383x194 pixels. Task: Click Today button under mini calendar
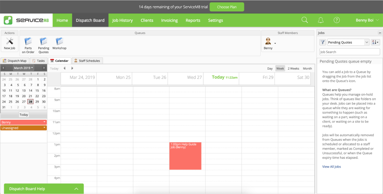point(24,115)
